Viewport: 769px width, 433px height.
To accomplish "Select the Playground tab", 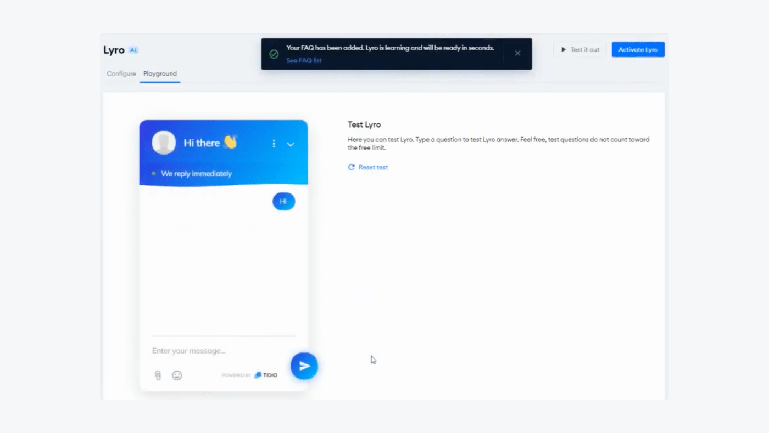I will click(x=160, y=73).
